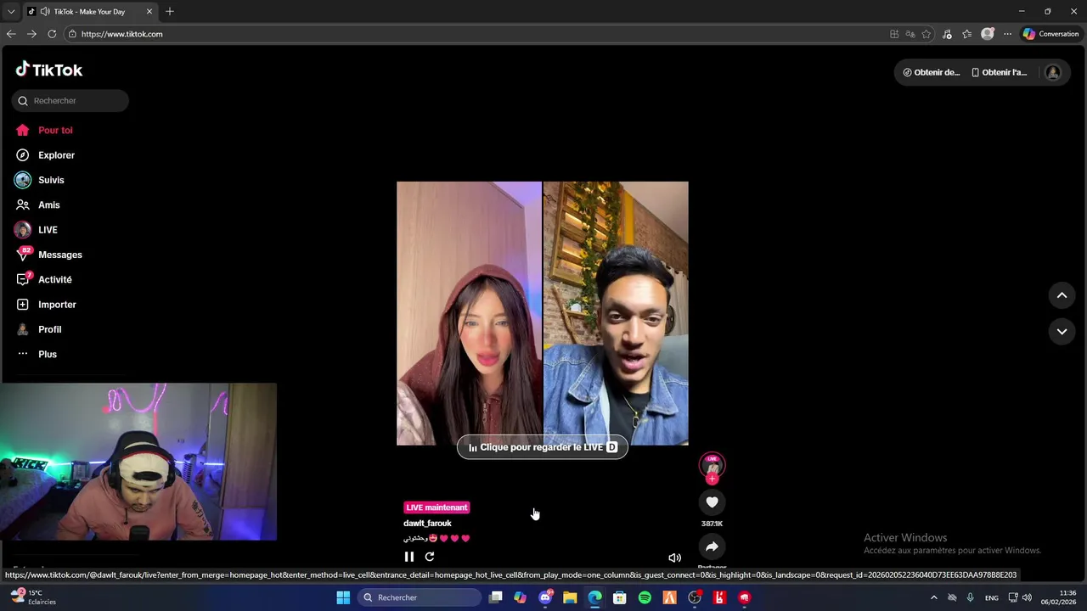Screen dimensions: 1087x611
Task: Like the video with the heart icon
Action: coord(712,502)
